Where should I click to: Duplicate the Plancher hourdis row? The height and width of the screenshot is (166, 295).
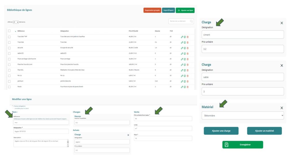click(x=185, y=65)
